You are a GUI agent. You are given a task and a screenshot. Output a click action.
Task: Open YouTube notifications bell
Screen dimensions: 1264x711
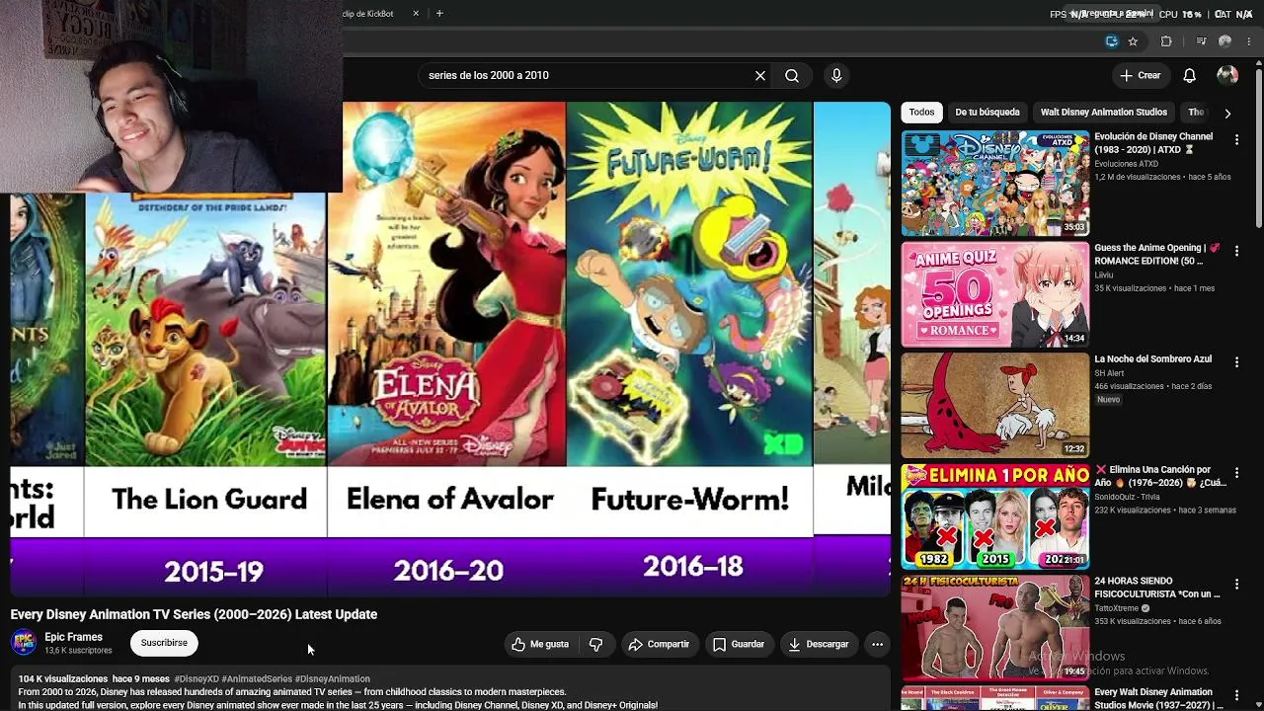click(x=1190, y=75)
